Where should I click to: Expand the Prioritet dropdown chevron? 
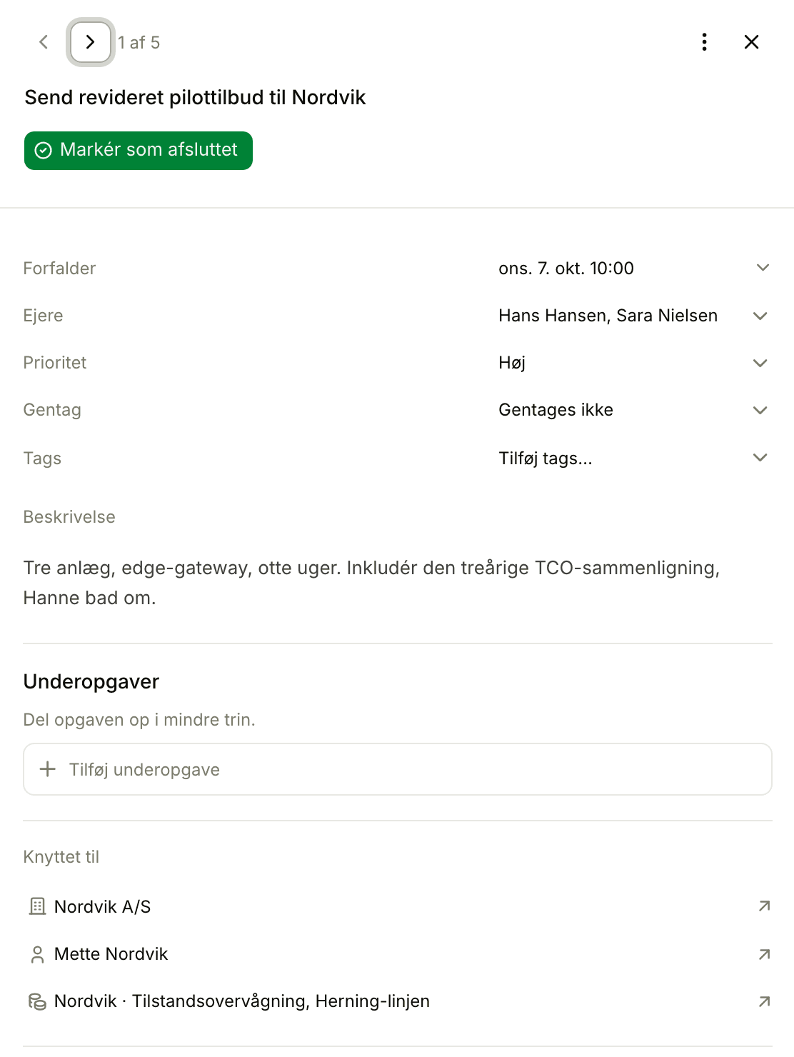760,363
